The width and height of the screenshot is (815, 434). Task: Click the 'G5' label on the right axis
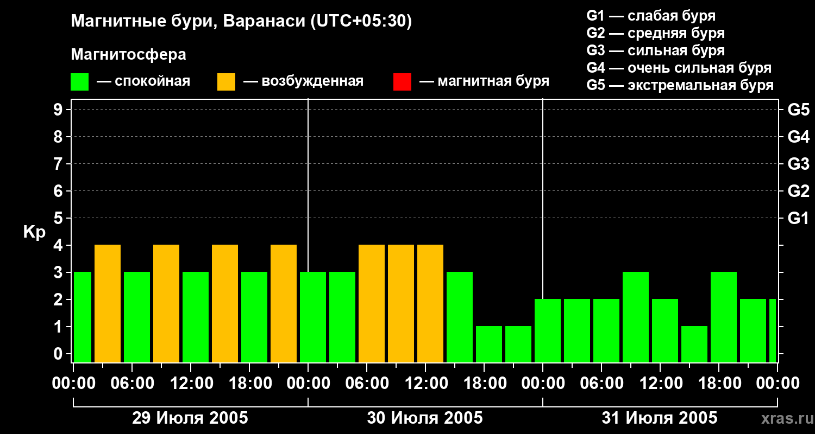tap(798, 110)
